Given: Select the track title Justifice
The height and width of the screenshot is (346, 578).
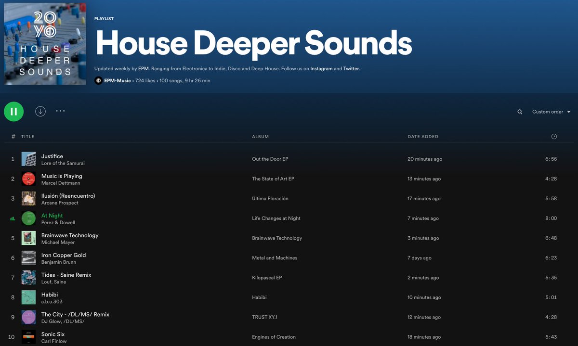Looking at the screenshot, I should point(52,156).
